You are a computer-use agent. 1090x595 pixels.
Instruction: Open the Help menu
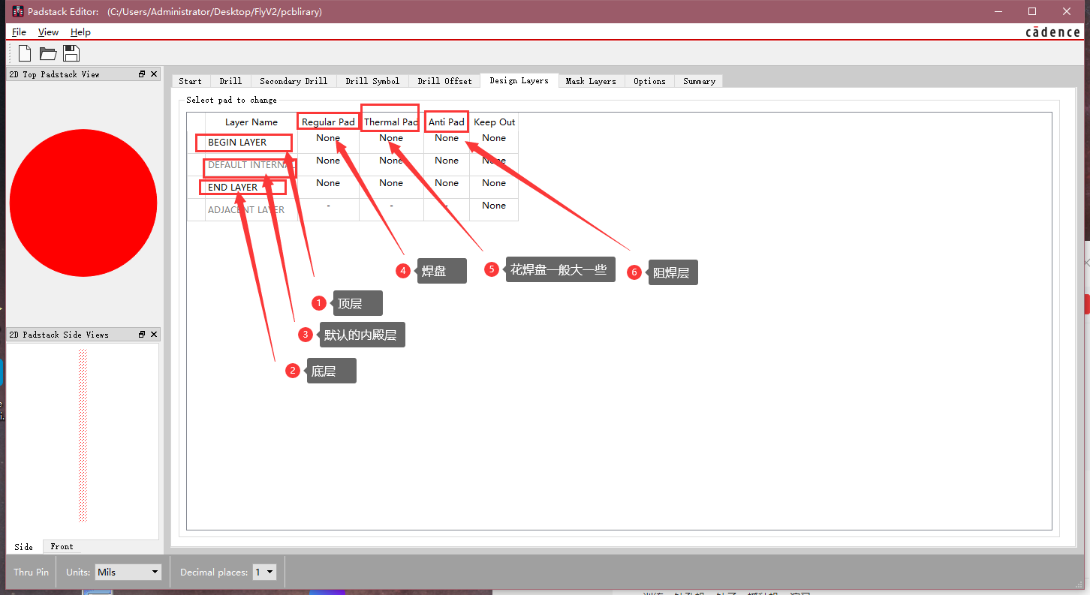pyautogui.click(x=80, y=32)
